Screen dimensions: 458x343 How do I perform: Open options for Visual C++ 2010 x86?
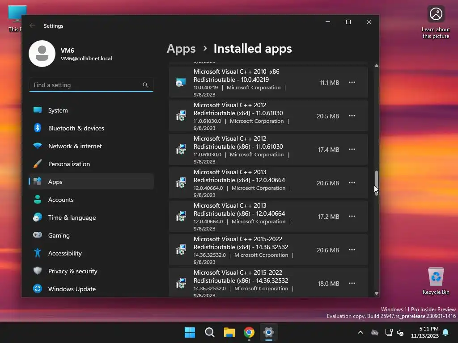pos(352,82)
